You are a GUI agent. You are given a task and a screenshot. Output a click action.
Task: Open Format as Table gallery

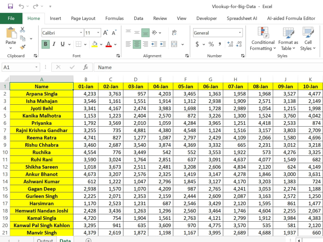[288, 39]
